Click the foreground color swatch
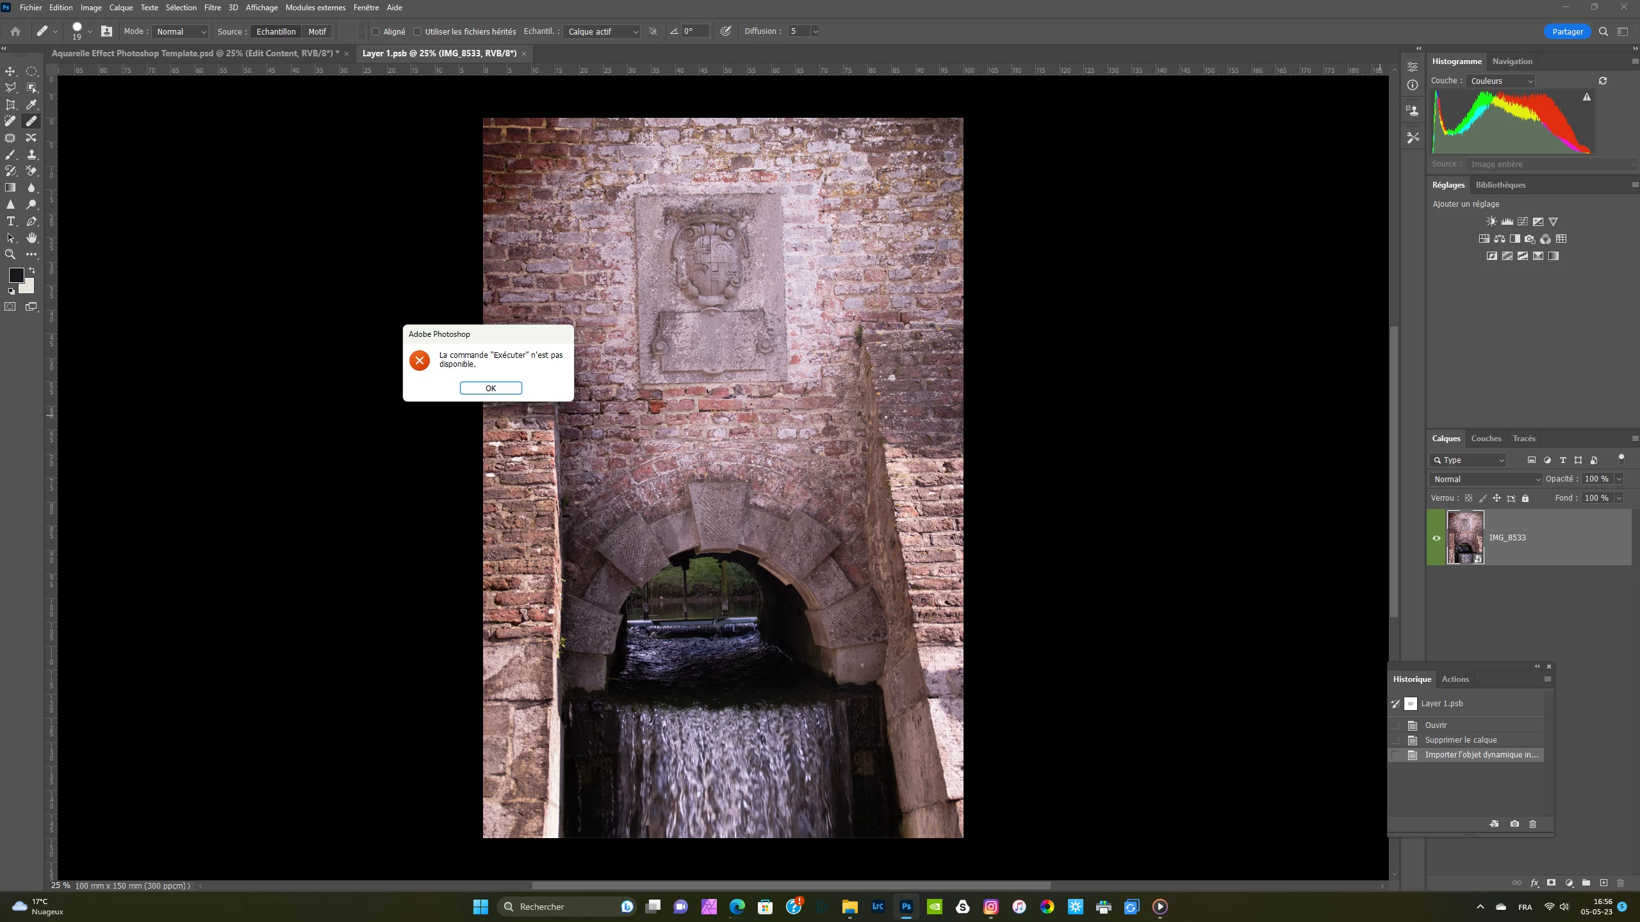The width and height of the screenshot is (1640, 922). (x=16, y=275)
